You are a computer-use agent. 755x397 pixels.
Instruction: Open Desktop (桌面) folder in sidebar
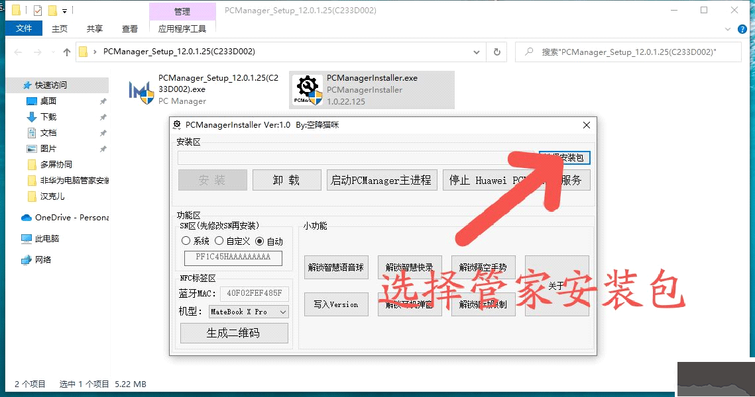48,101
